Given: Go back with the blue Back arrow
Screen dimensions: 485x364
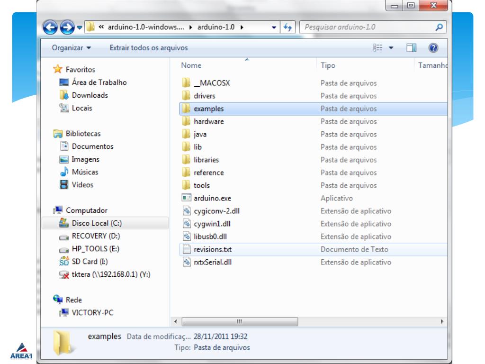Looking at the screenshot, I should [50, 27].
